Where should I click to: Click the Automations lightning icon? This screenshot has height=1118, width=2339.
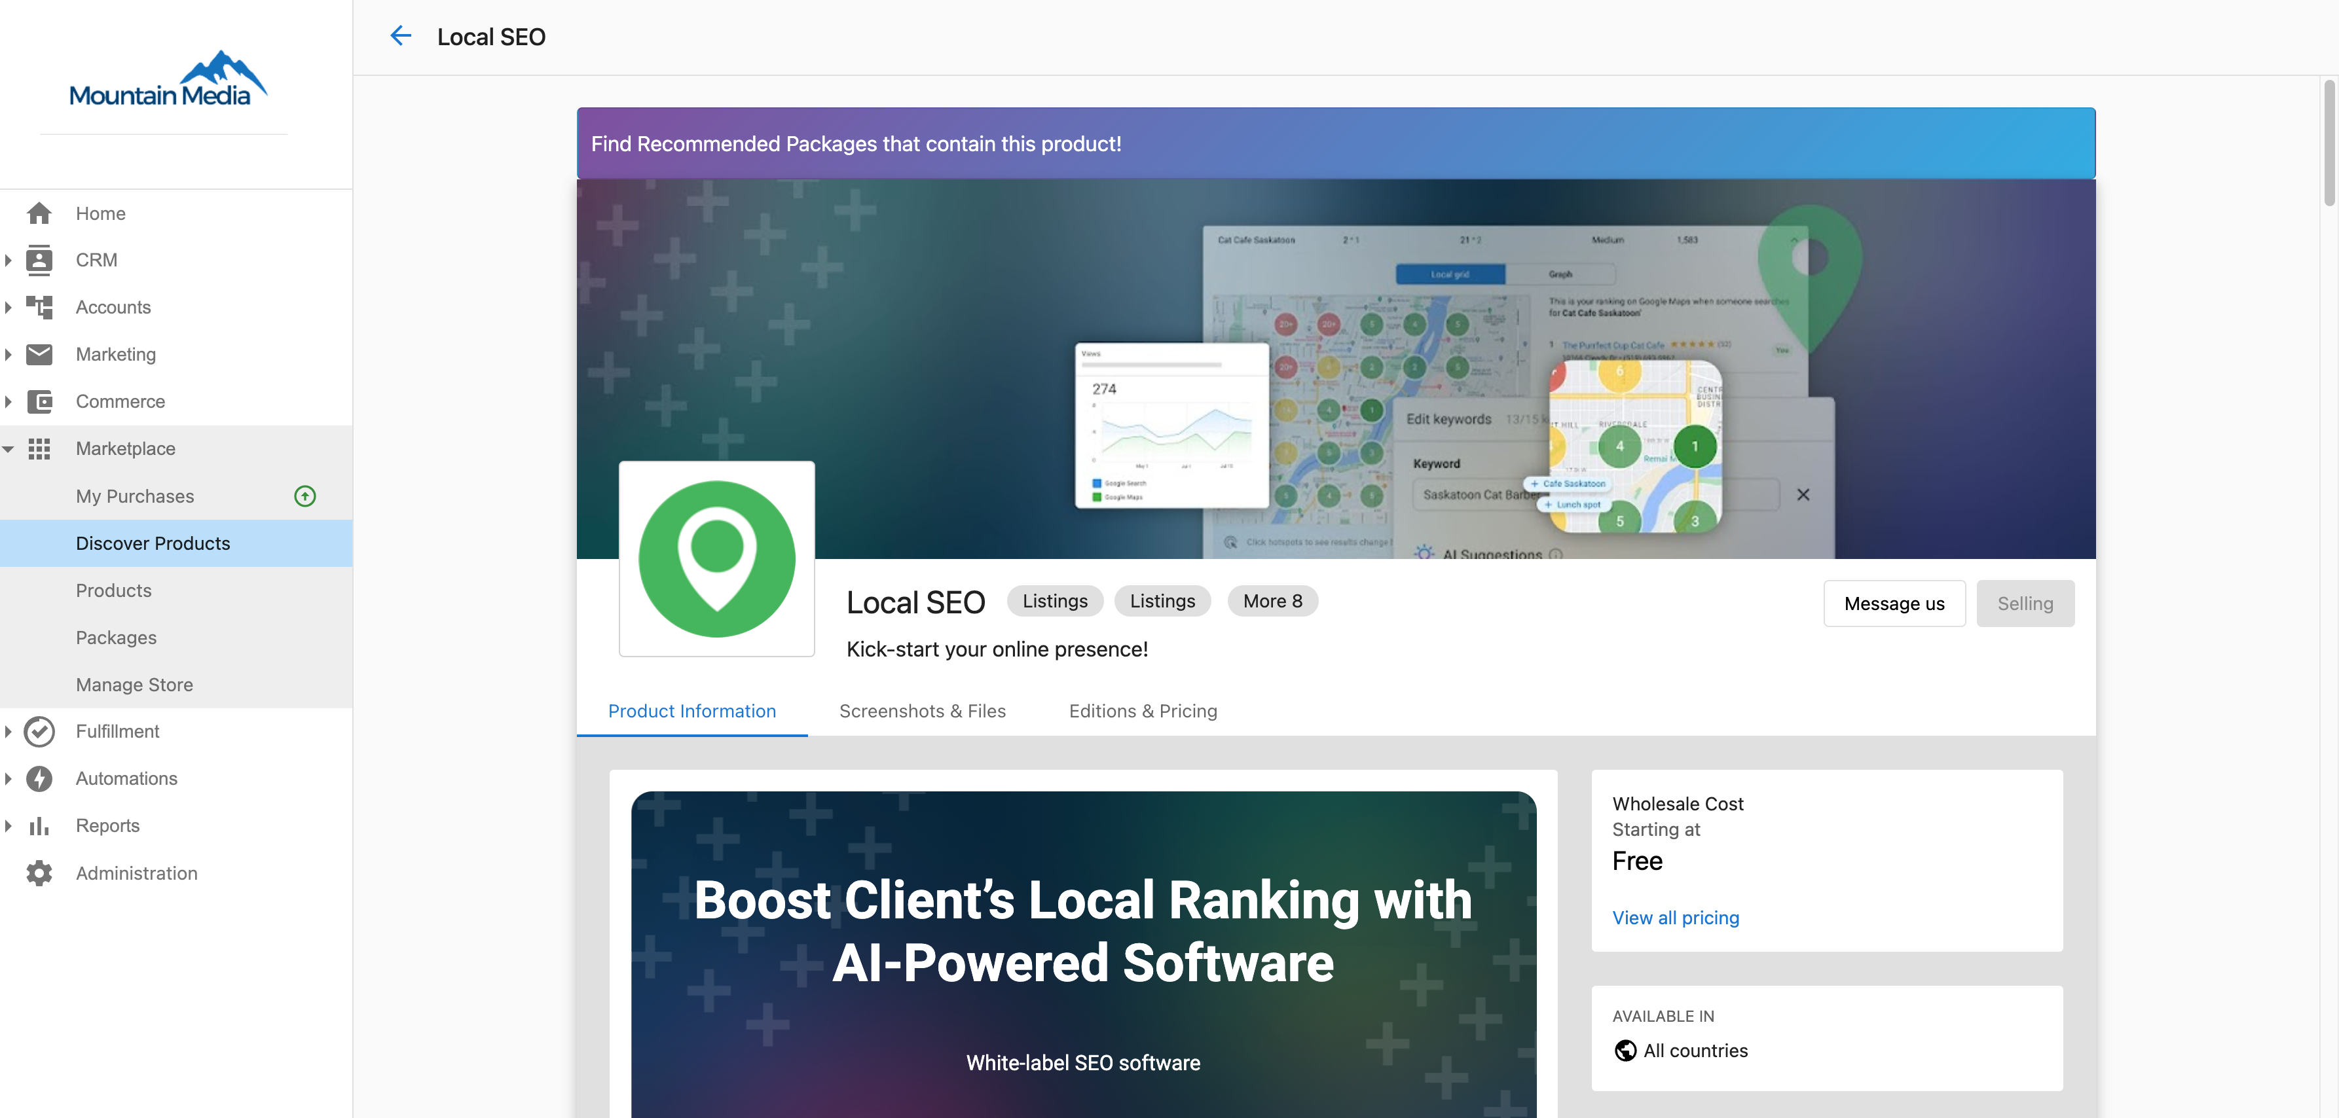tap(39, 779)
